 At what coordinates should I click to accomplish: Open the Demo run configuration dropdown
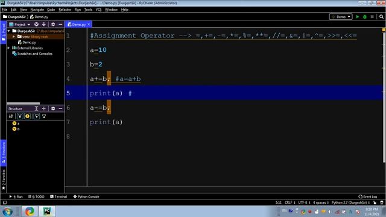pyautogui.click(x=341, y=17)
